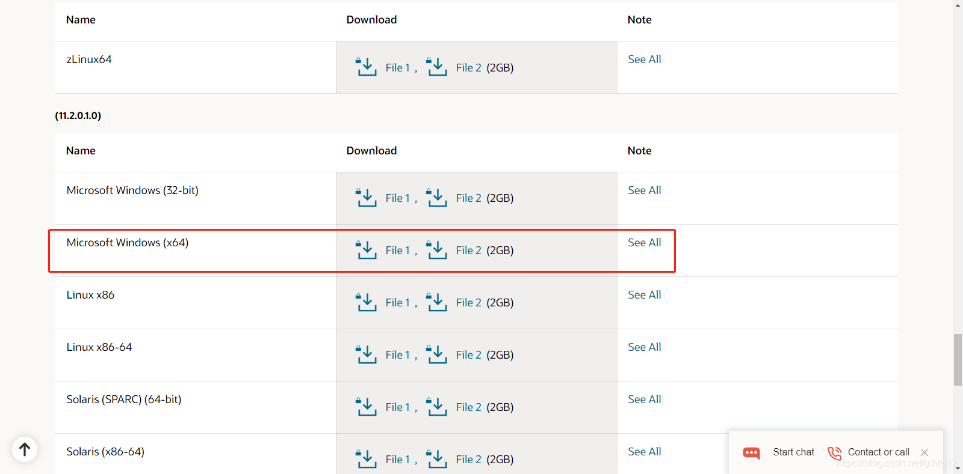Open File 2 link for zLinux64
963x474 pixels.
(x=468, y=68)
